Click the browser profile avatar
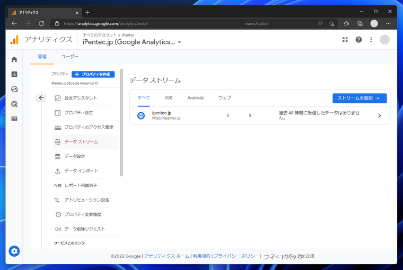The image size is (403, 270). tap(374, 24)
